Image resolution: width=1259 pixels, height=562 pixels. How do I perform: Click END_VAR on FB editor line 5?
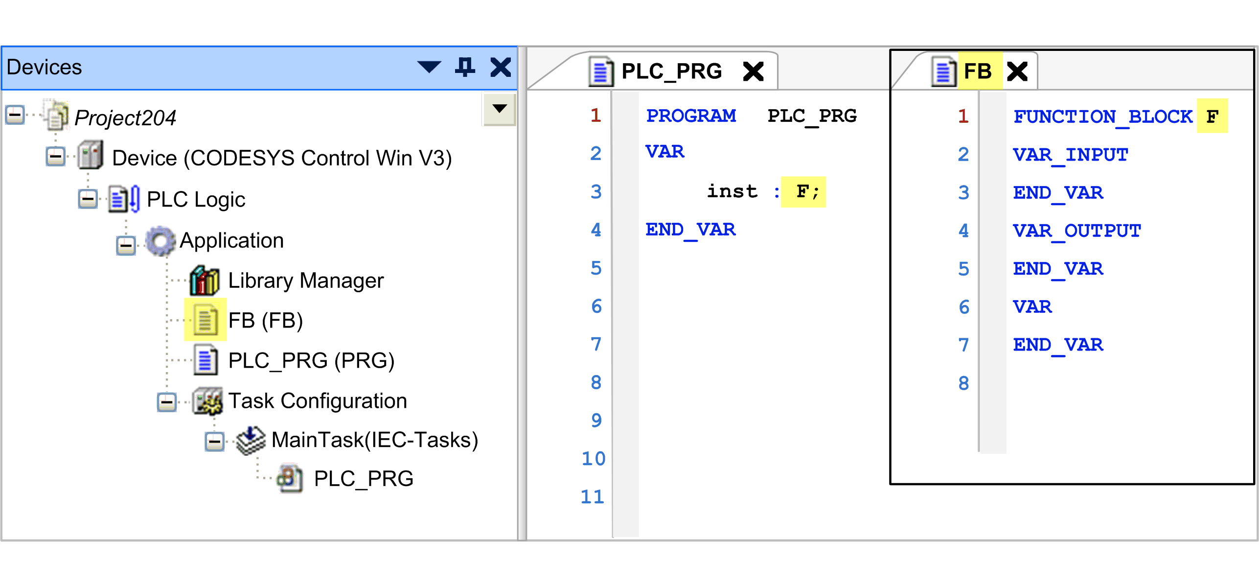click(1058, 269)
